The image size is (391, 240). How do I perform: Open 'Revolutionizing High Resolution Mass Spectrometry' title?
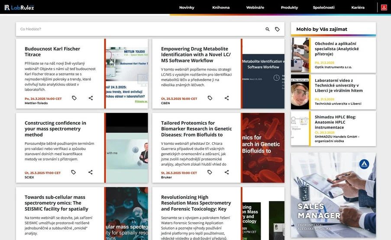(196, 203)
